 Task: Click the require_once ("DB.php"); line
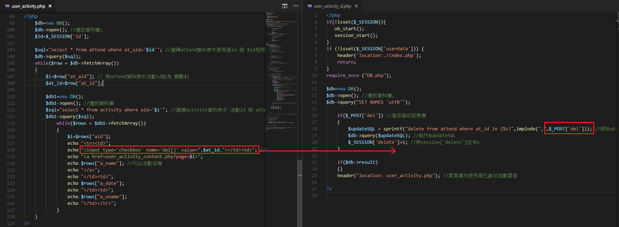[x=359, y=76]
